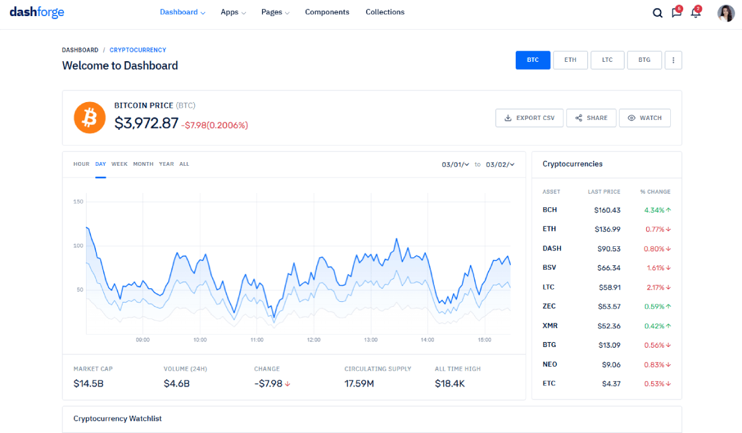
Task: Open the notifications bell icon
Action: pyautogui.click(x=695, y=13)
